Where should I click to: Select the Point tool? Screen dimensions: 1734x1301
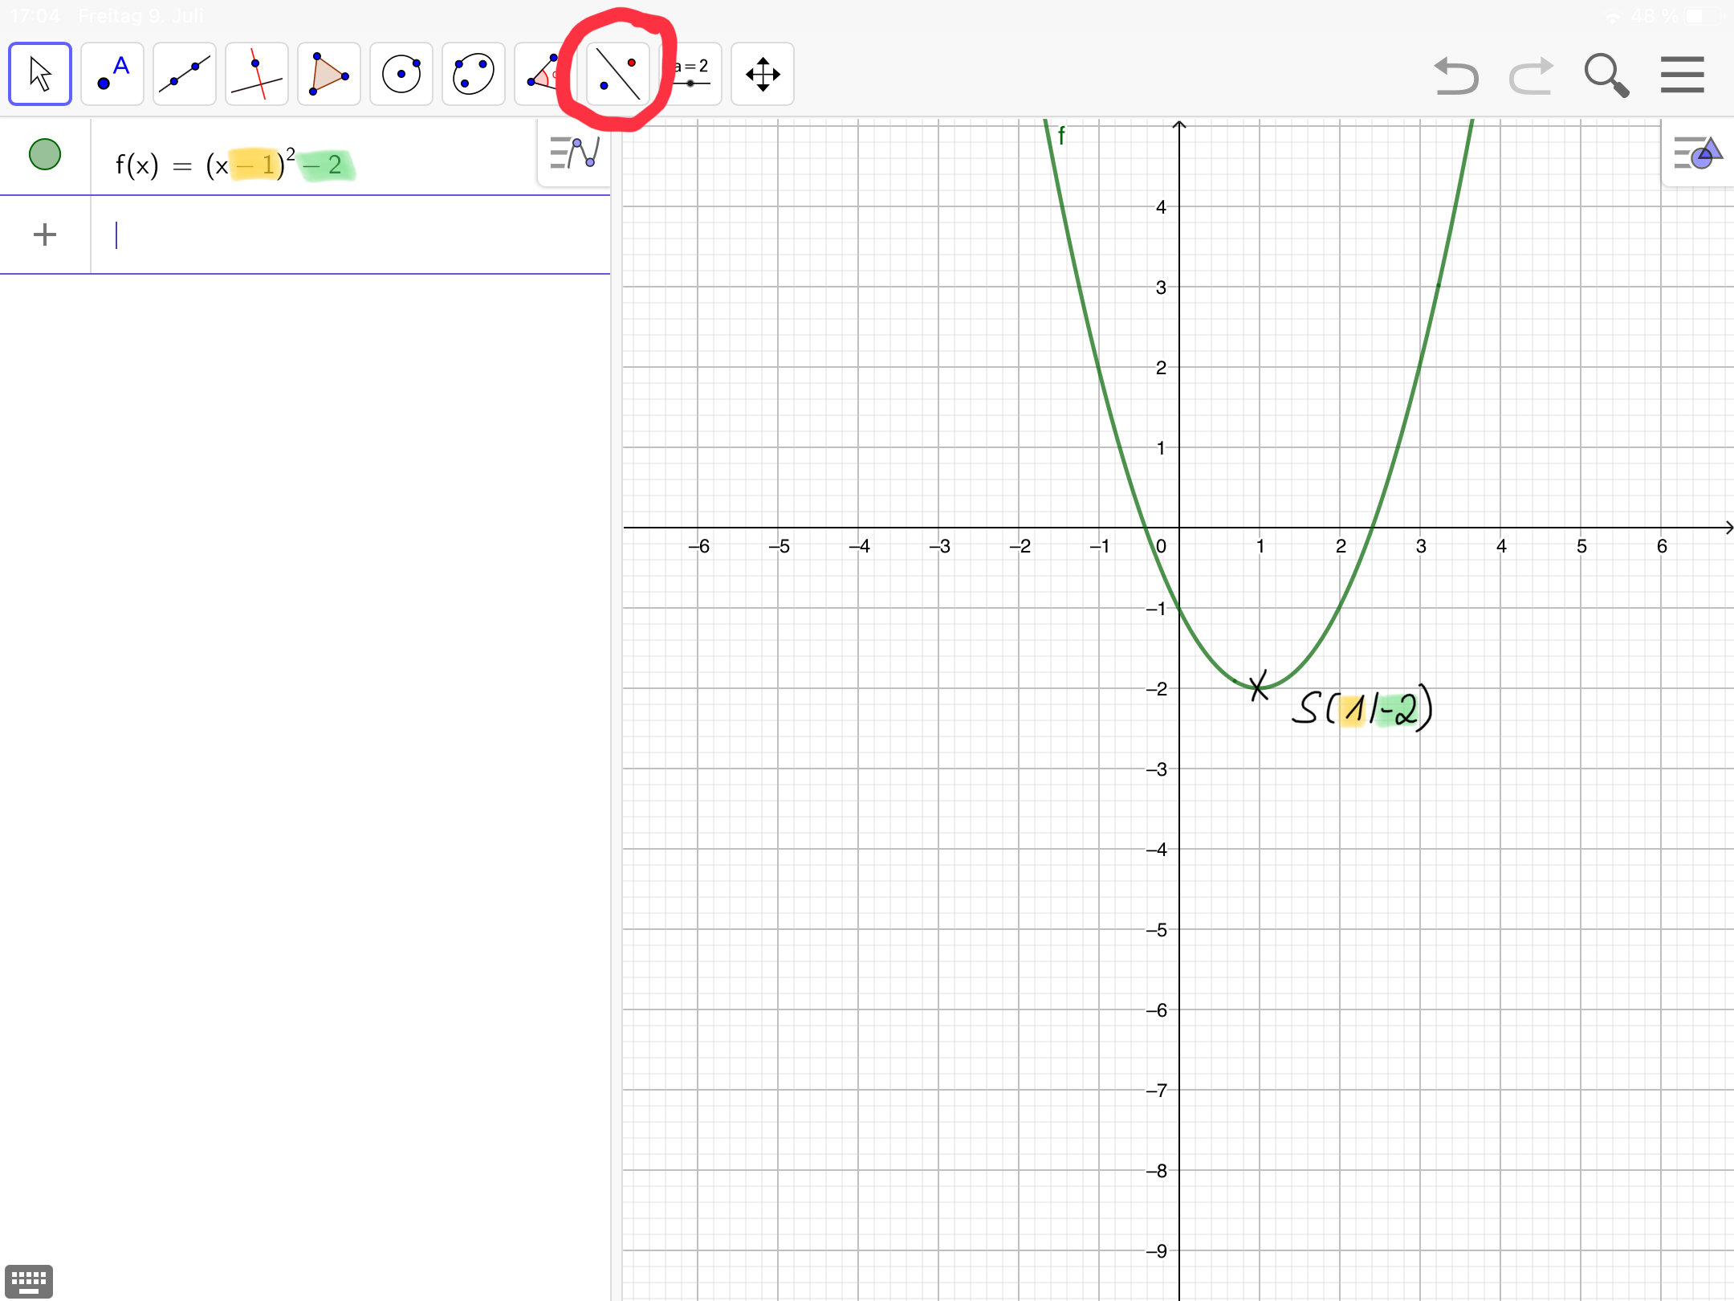point(112,74)
